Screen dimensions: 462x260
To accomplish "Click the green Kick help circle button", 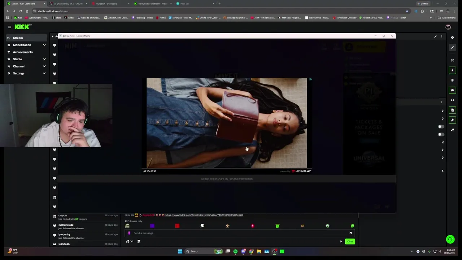I will click(x=450, y=239).
